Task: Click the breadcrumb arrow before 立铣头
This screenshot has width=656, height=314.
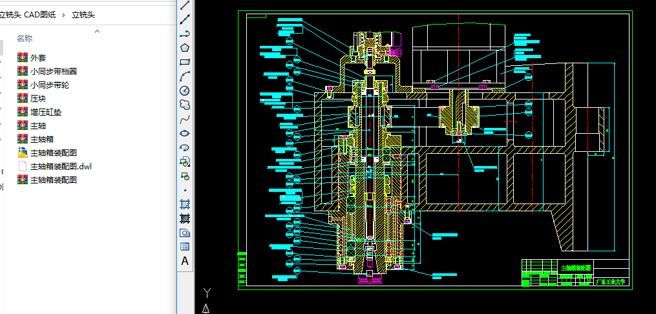Action: (65, 15)
